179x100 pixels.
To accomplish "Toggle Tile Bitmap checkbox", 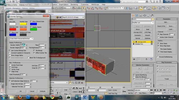I will pyautogui.click(x=34, y=51).
